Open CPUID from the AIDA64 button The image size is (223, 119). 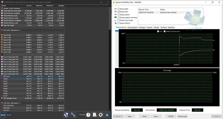[171, 116]
